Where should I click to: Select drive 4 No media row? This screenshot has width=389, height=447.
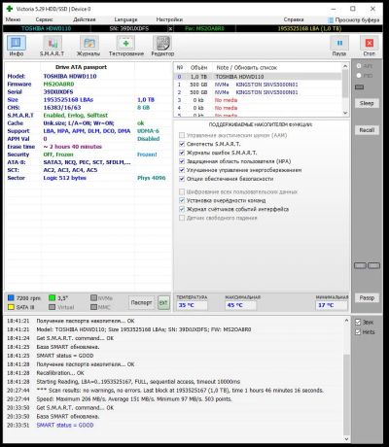258,108
